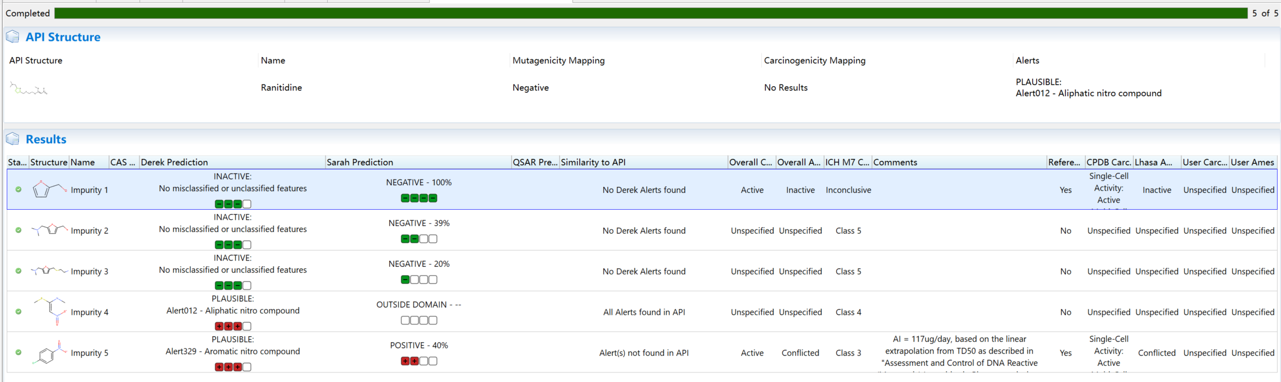1281x382 pixels.
Task: Open the Impurity 3 structure thumbnail
Action: 49,271
